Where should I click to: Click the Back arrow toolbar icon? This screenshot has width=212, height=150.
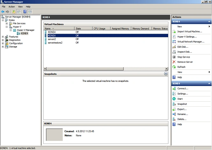pos(3,12)
